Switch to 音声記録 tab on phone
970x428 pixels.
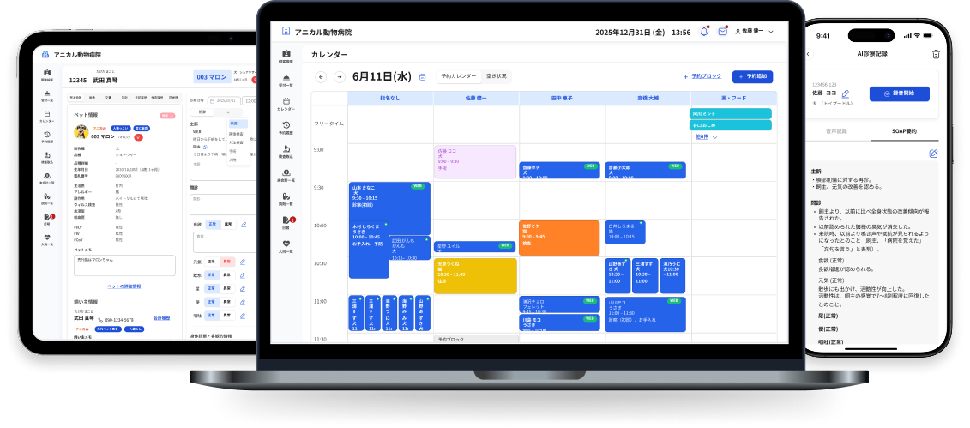tap(836, 132)
